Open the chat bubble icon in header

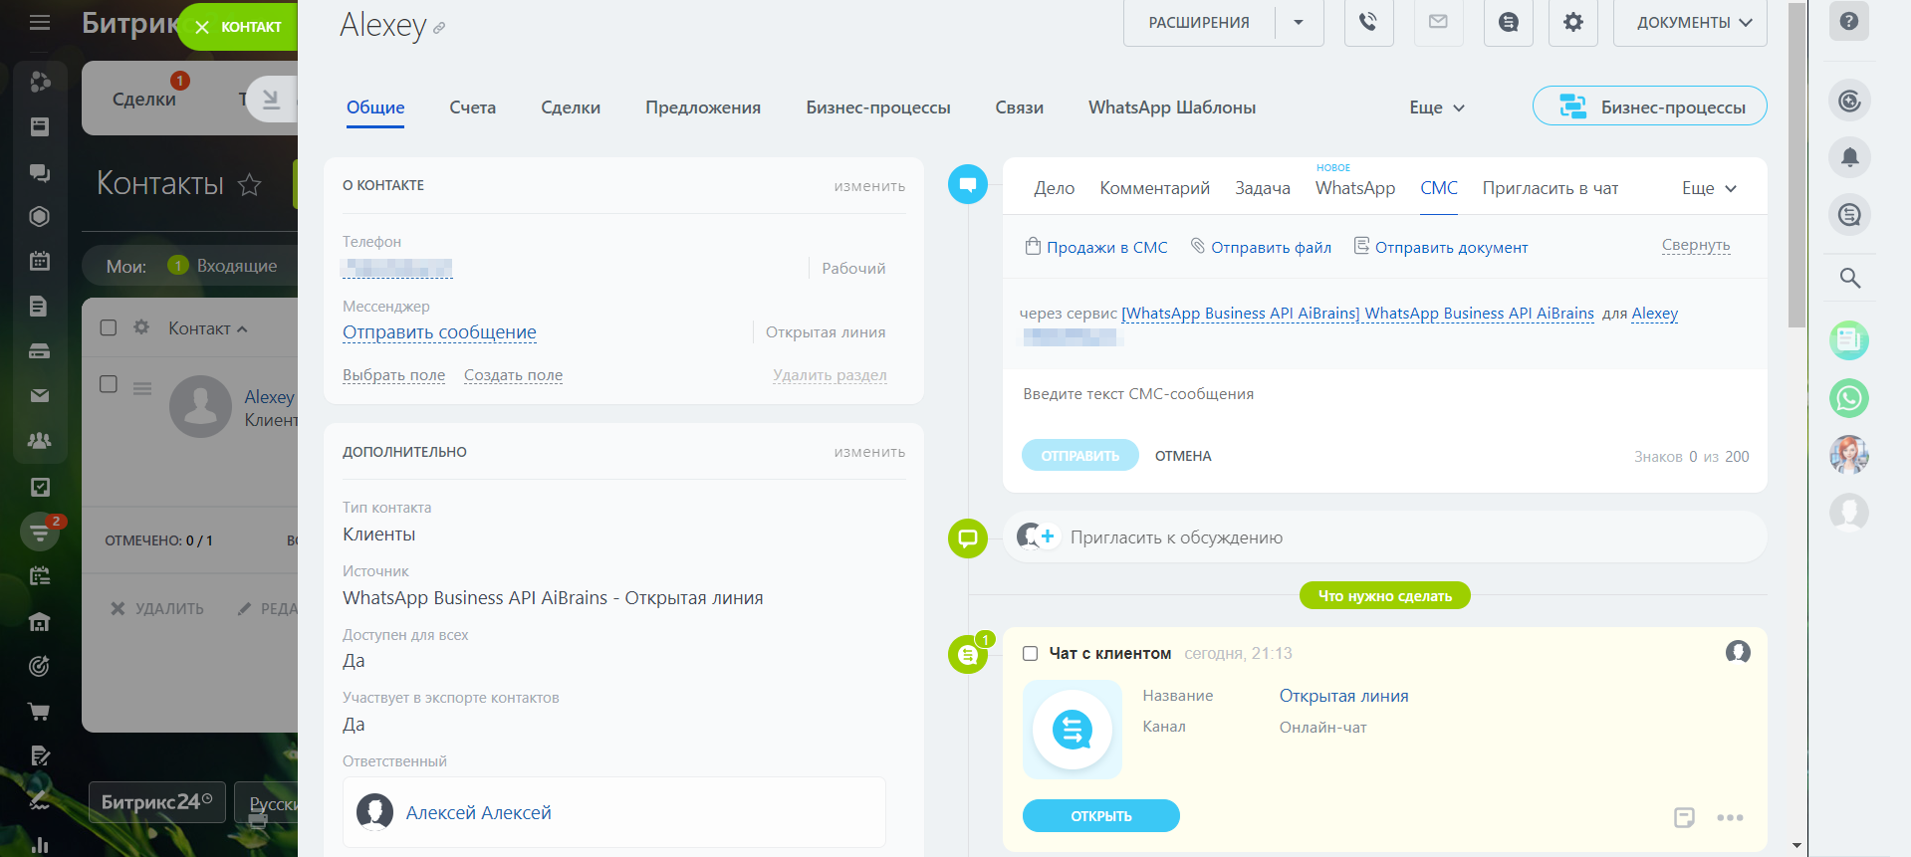(x=1508, y=22)
